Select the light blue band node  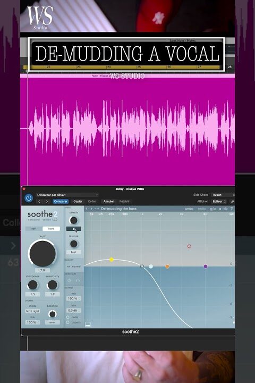[x=151, y=267]
